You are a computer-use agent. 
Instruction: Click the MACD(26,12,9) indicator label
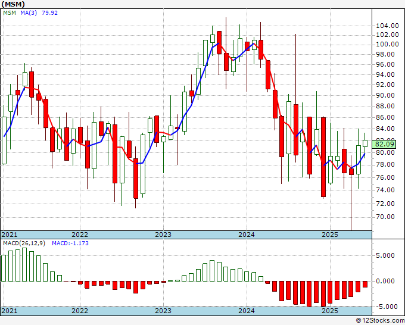point(24,243)
